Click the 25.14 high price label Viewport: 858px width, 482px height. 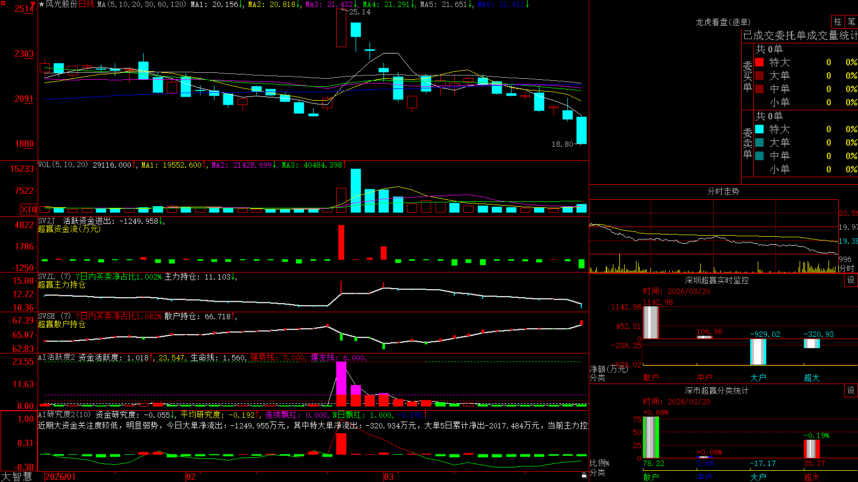360,12
